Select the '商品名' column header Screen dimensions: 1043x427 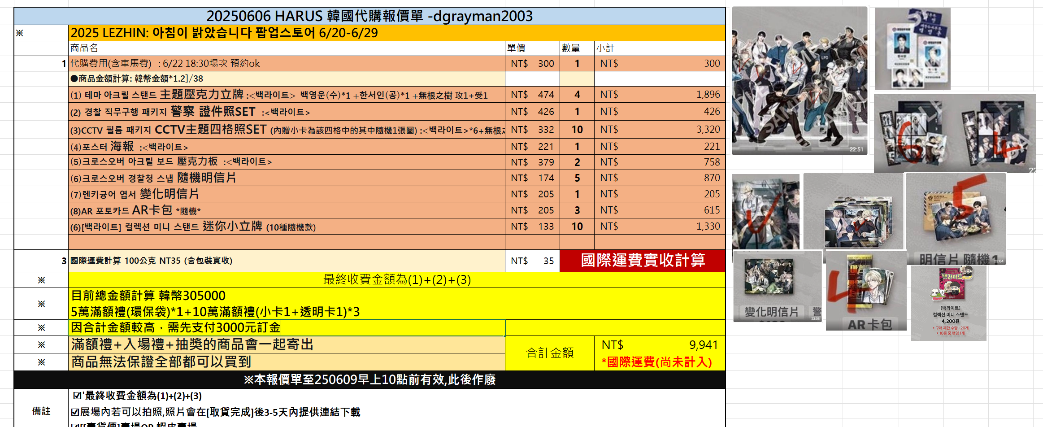pos(287,48)
